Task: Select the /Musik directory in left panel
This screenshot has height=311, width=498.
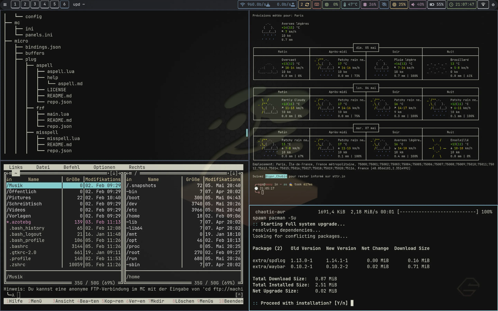Action: (x=63, y=185)
